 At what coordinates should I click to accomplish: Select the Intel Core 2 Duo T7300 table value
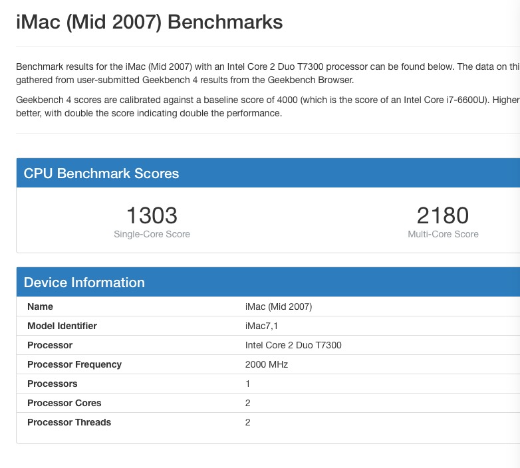click(293, 345)
